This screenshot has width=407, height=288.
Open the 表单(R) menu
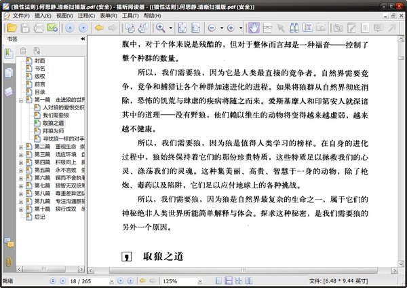[109, 16]
